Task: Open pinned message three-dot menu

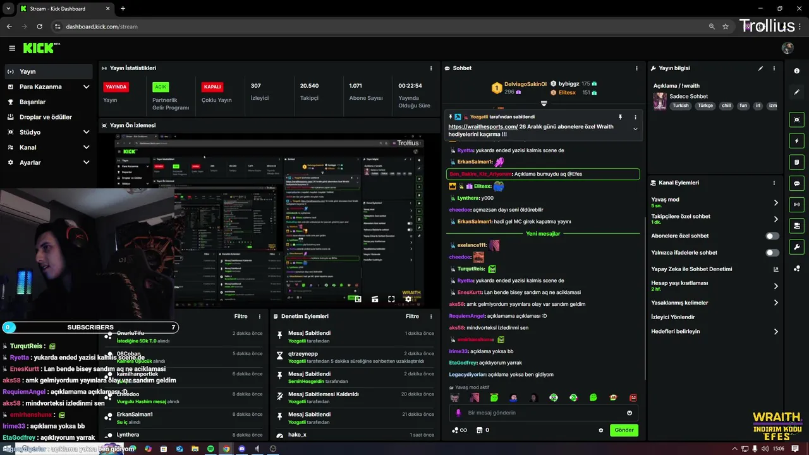Action: tap(635, 118)
